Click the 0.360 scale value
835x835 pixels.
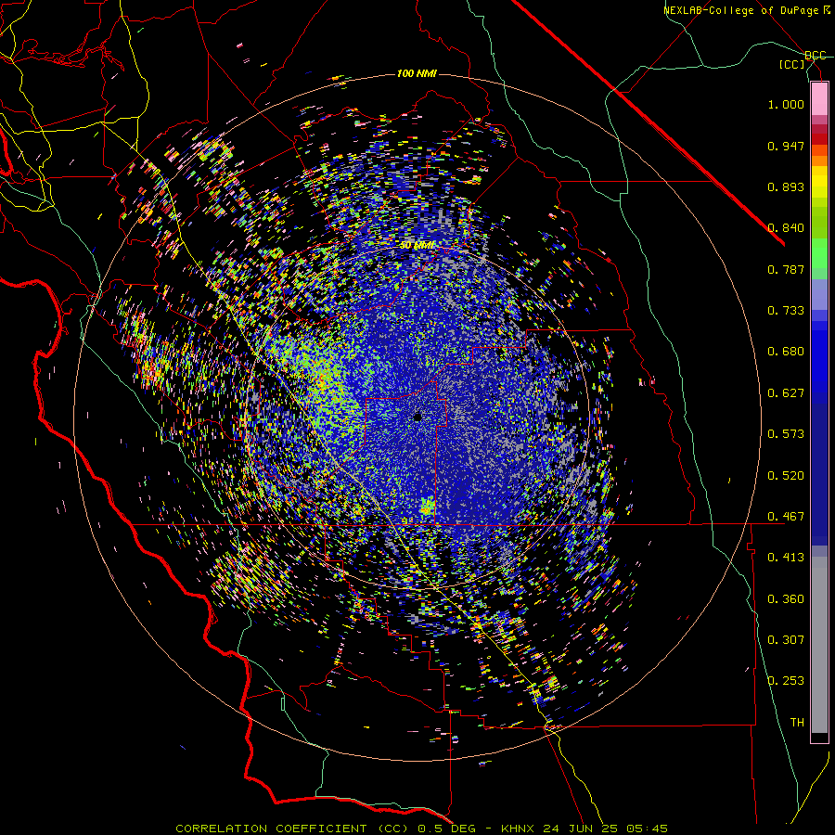786,599
